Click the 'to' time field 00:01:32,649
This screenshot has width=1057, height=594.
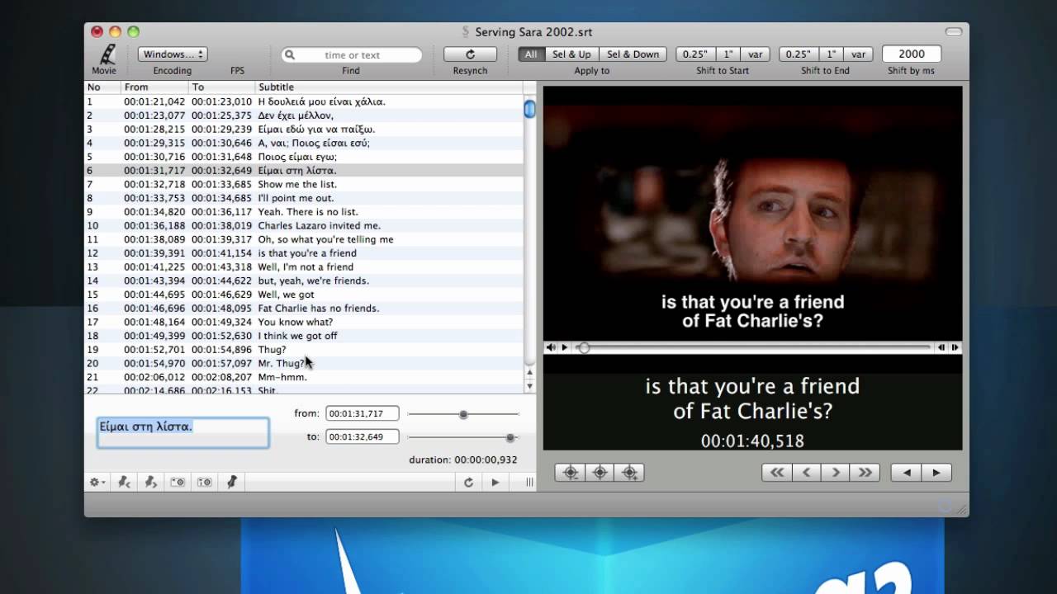pos(363,436)
